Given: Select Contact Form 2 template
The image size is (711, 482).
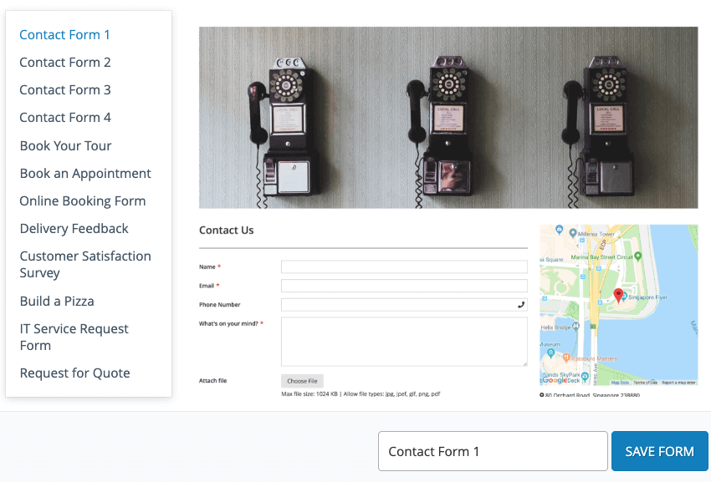Looking at the screenshot, I should pos(64,62).
